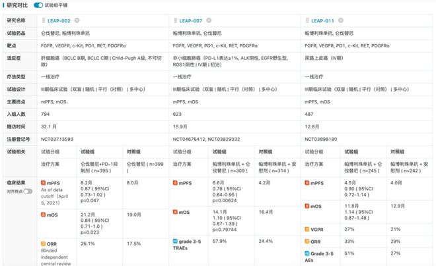436x266 pixels.
Task: Select LEAP-011 Grade 3-5 AEs value 51%
Action: (349, 253)
